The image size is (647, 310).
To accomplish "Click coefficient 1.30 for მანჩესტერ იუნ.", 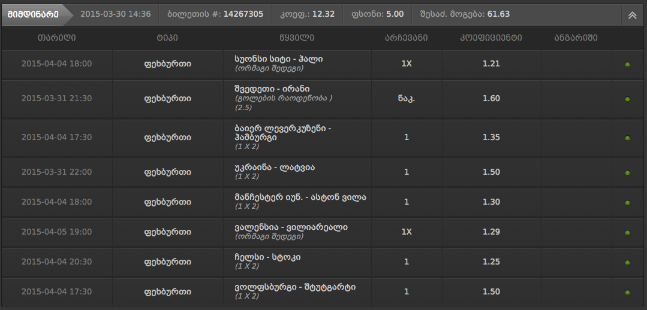I will tap(491, 202).
